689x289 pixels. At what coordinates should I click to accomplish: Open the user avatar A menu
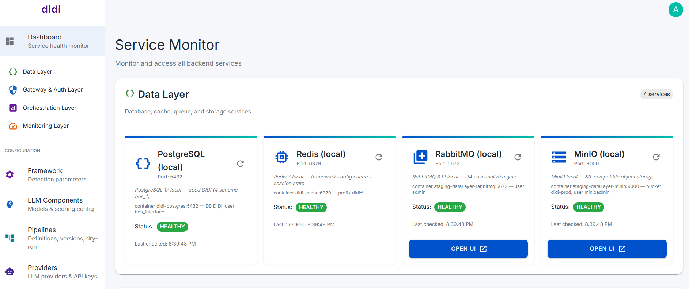pos(675,10)
